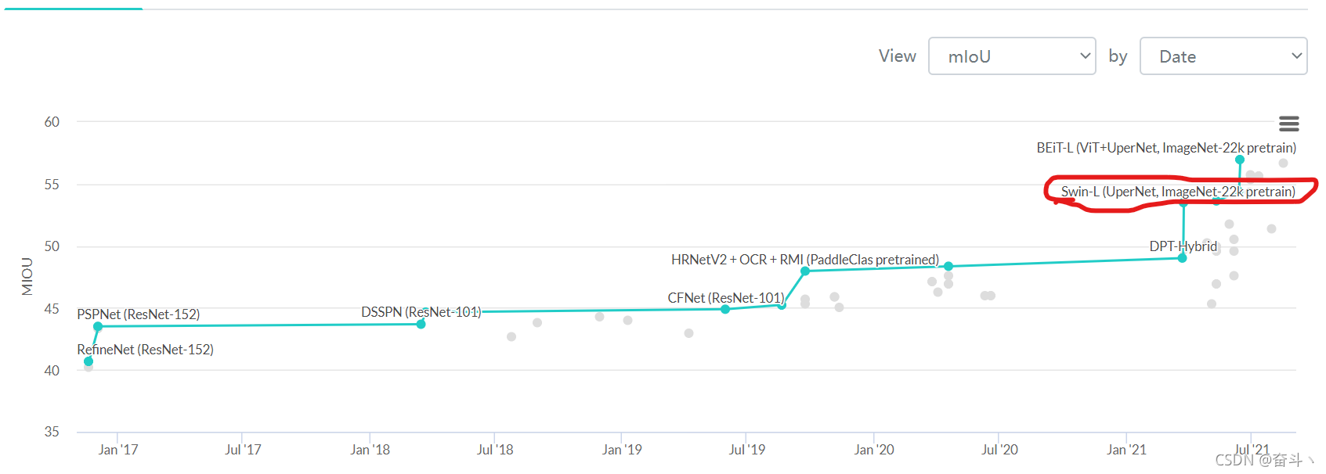Click the Swin-L (UperNet) circled label
Viewport: 1326px width, 474px height.
(1178, 192)
